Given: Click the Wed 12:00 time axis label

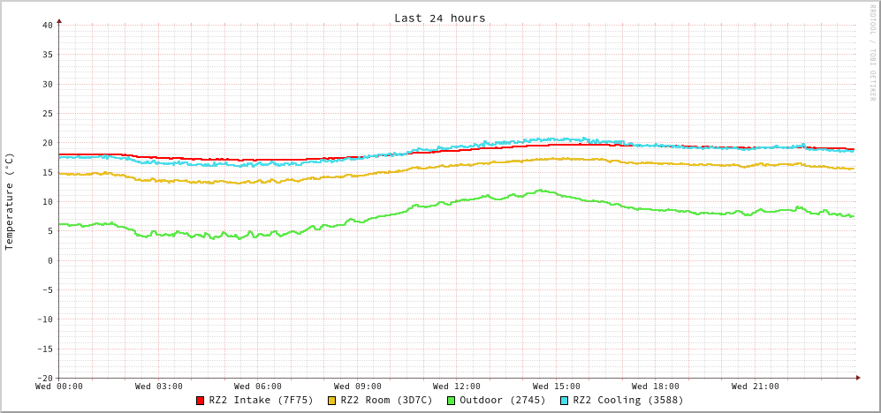Looking at the screenshot, I should pos(457,387).
